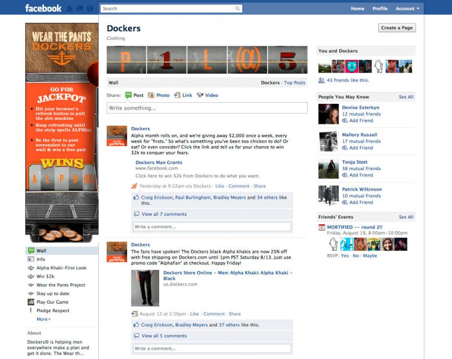Viewport: 452px width, 359px height.
Task: Click the Dockers app icon beside Yesterday at 9:22am
Action: tap(134, 186)
